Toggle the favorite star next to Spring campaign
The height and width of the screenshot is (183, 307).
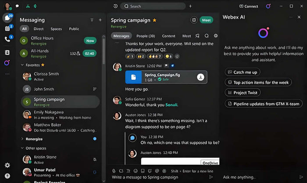[x=154, y=20]
